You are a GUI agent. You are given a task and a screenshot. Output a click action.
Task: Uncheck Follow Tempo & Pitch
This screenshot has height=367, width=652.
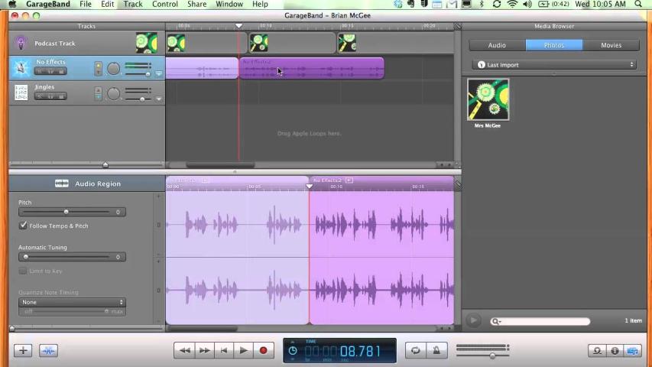tap(24, 226)
